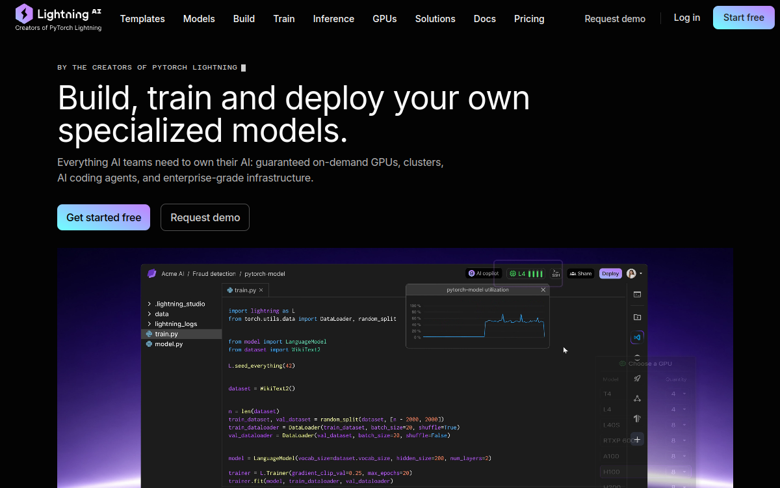Open the SSH terminal icon
The height and width of the screenshot is (488, 780).
(556, 274)
